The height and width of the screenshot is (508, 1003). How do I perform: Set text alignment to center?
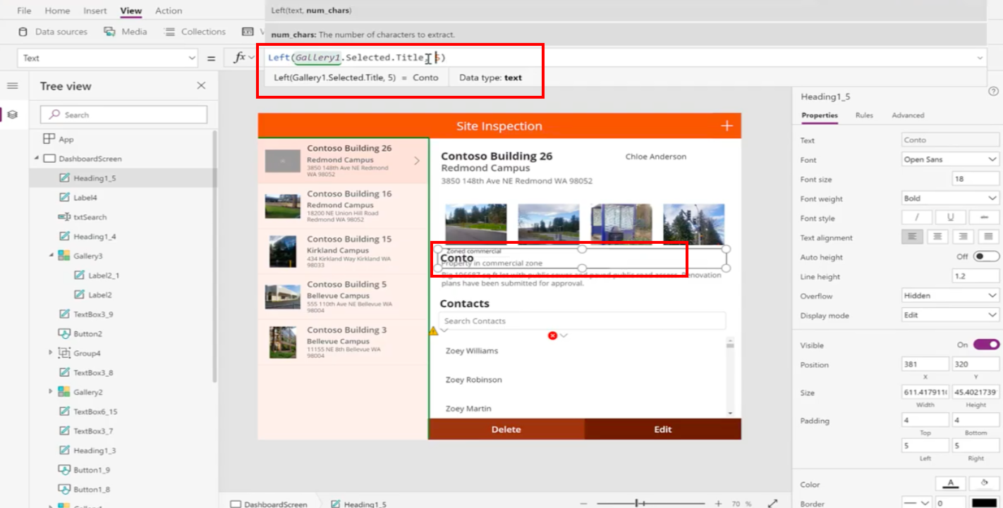pos(937,237)
